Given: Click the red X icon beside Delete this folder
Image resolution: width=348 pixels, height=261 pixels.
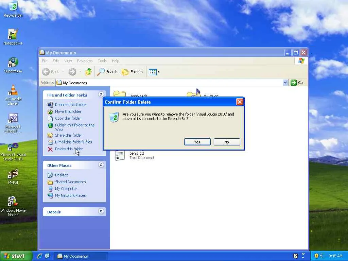Looking at the screenshot, I should [x=50, y=149].
